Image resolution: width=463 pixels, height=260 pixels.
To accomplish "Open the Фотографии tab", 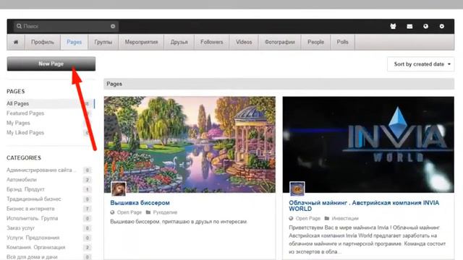I will pos(280,42).
